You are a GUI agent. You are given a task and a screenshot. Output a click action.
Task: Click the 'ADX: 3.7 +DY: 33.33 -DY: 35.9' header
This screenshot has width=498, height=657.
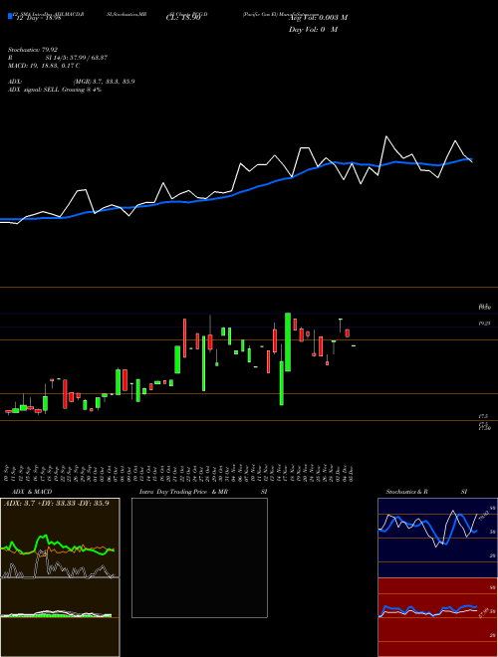pyautogui.click(x=56, y=504)
